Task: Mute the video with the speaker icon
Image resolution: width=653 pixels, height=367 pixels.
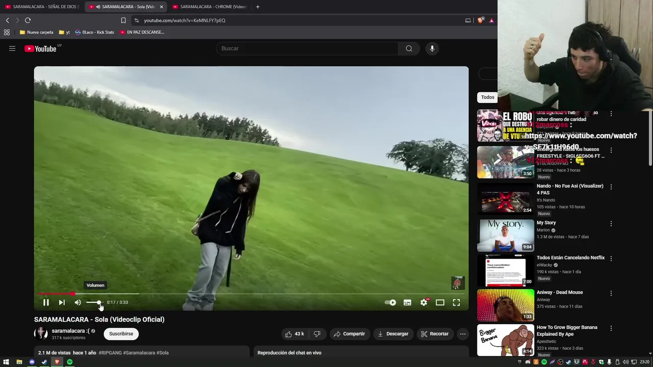Action: point(78,302)
